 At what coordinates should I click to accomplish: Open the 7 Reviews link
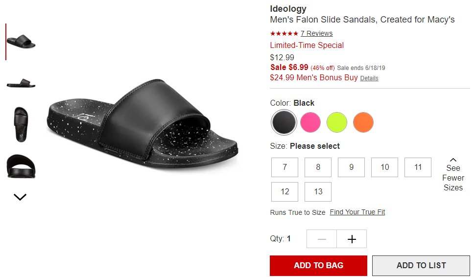coord(316,33)
